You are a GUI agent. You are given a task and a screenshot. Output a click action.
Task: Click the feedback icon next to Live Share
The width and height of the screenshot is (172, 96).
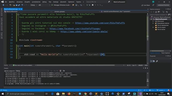coord(153,5)
